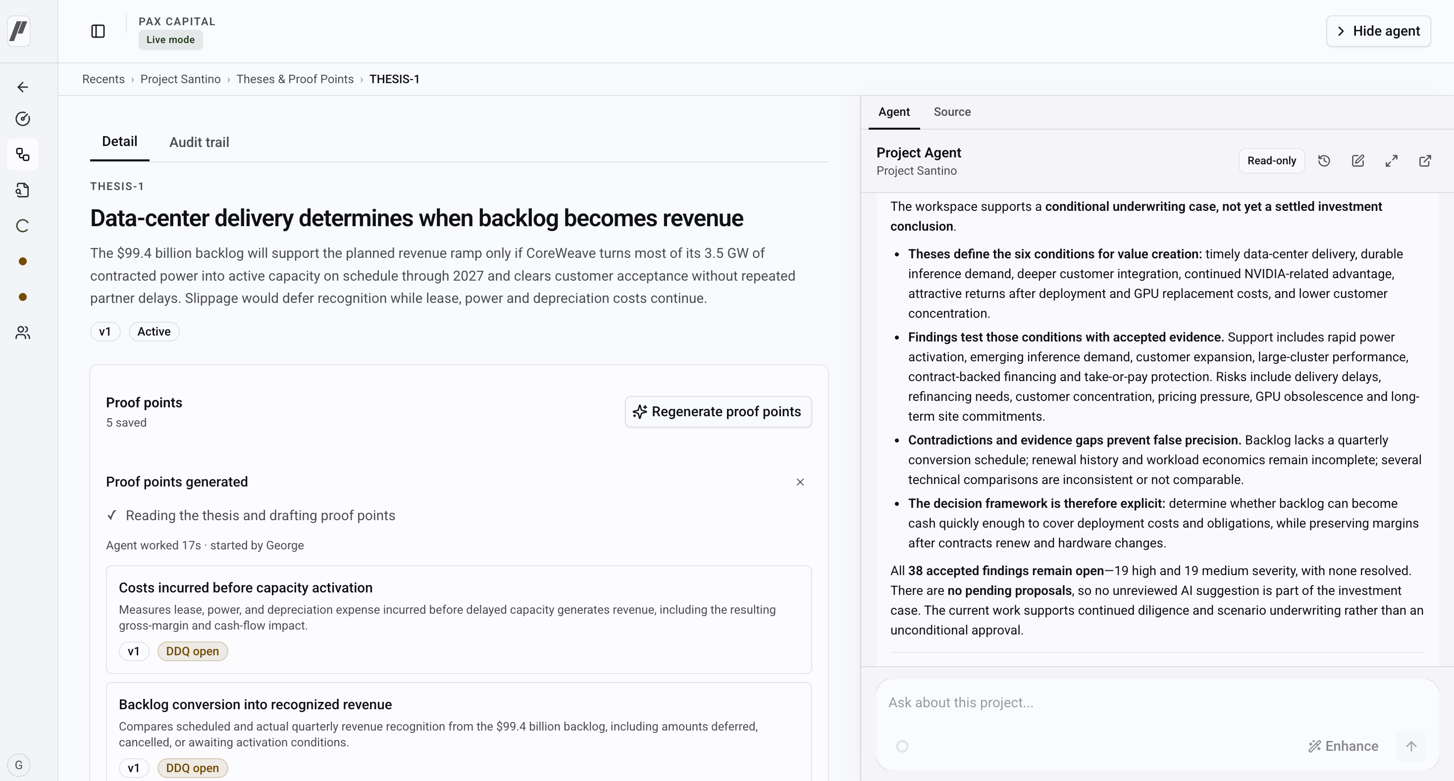The width and height of the screenshot is (1454, 781).
Task: Focus the Ask about this project field
Action: coord(1157,703)
